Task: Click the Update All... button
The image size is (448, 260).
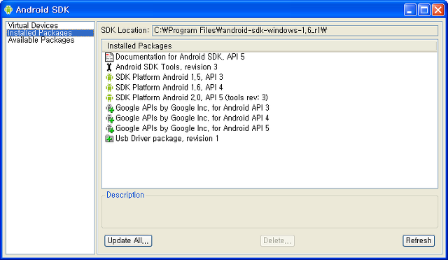Action: 128,240
